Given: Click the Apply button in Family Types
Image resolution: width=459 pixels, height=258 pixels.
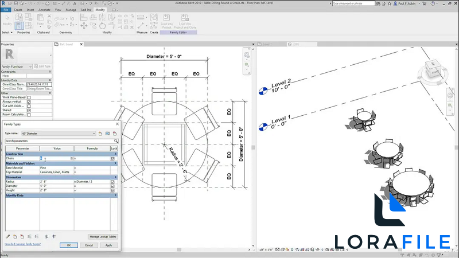Looking at the screenshot, I should tap(108, 245).
